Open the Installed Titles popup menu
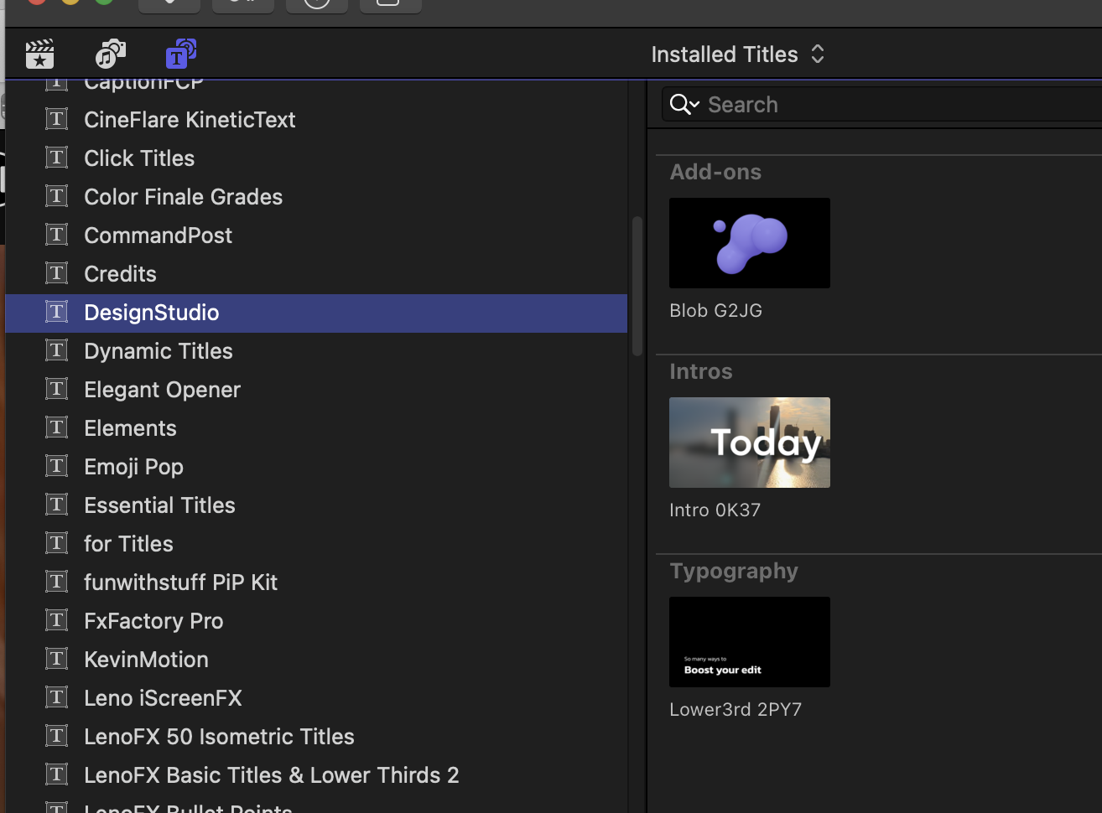 click(x=738, y=54)
